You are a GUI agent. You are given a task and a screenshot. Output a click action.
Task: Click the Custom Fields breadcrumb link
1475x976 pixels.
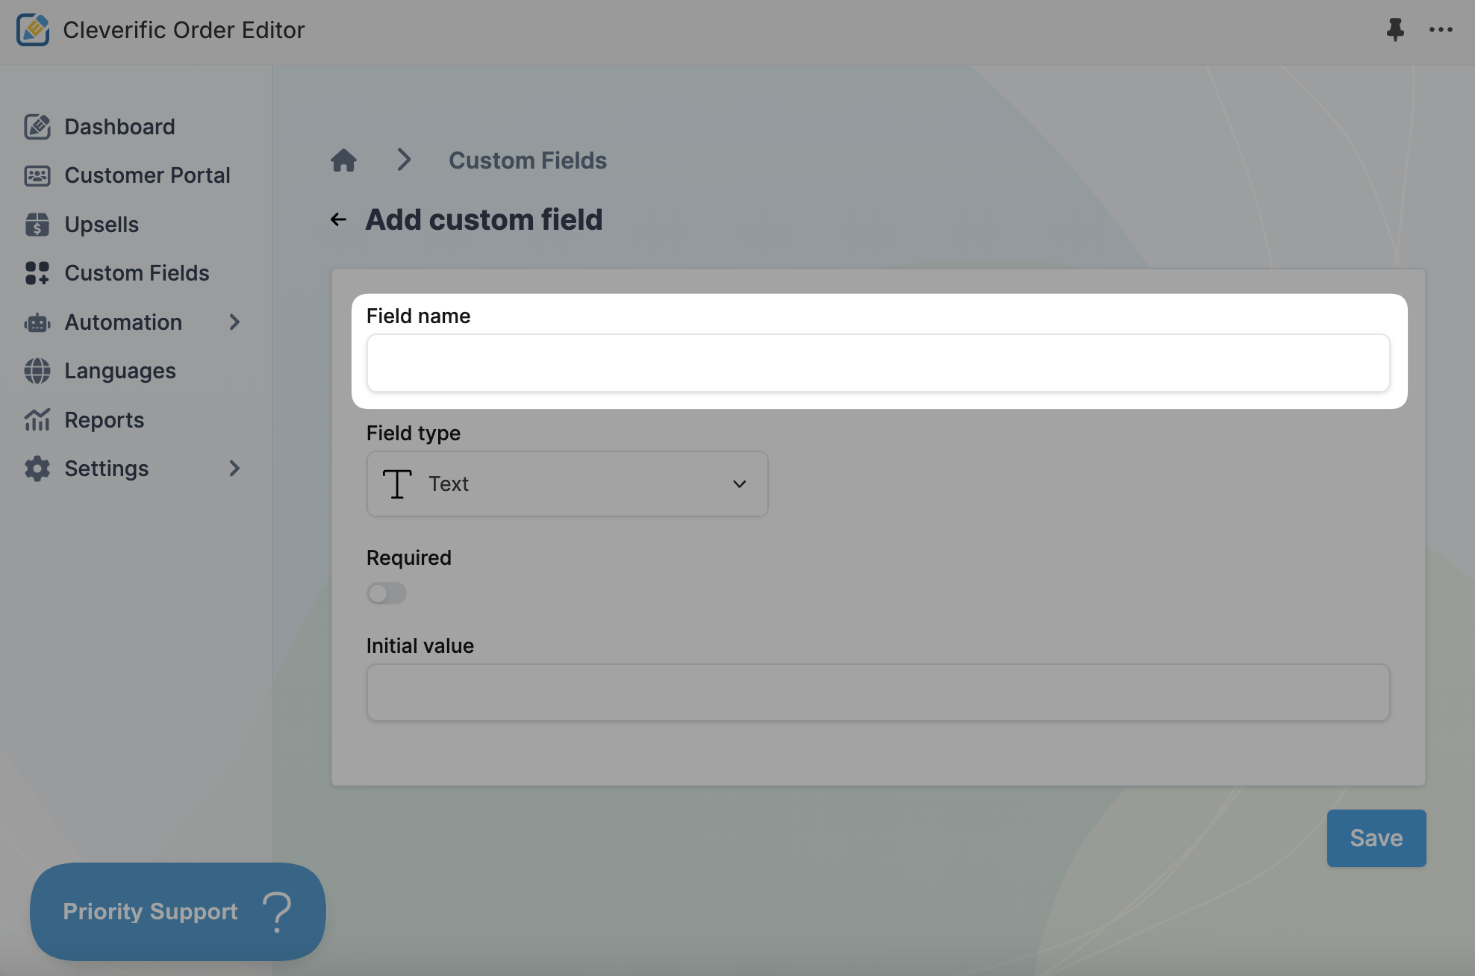[528, 160]
